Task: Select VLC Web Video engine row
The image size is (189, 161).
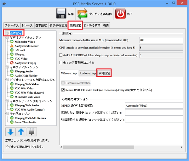Action: click(24, 88)
